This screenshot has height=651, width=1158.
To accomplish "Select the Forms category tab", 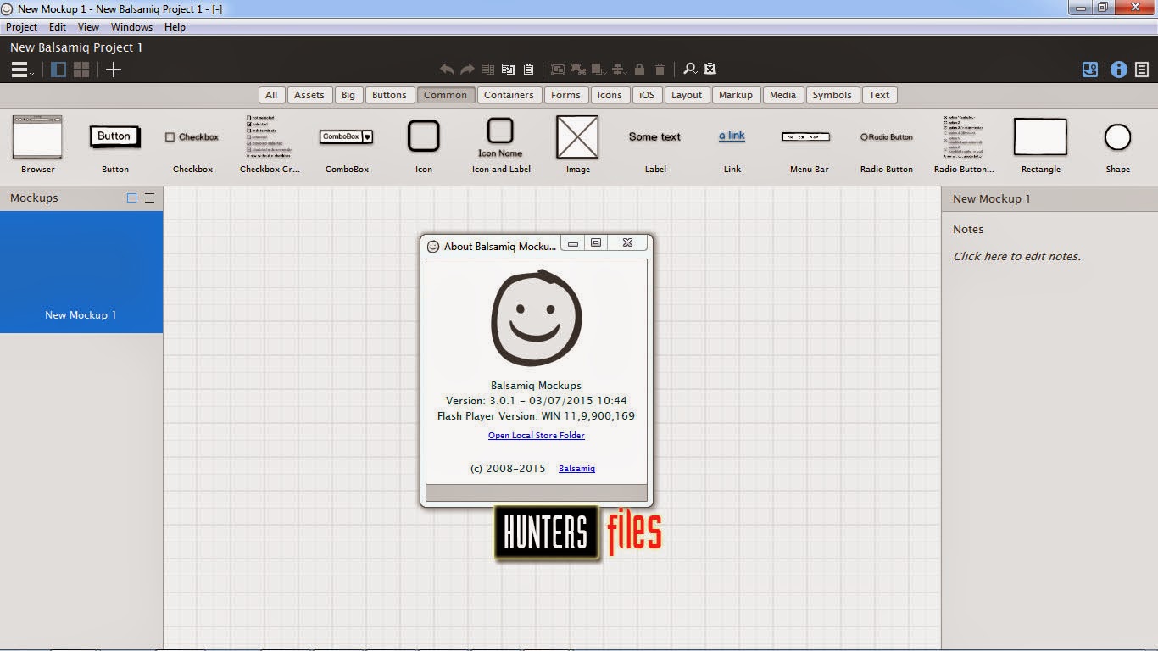I will (565, 95).
